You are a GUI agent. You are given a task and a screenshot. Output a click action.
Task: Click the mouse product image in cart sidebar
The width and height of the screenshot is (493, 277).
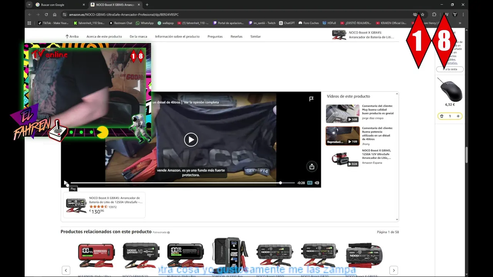click(x=450, y=90)
